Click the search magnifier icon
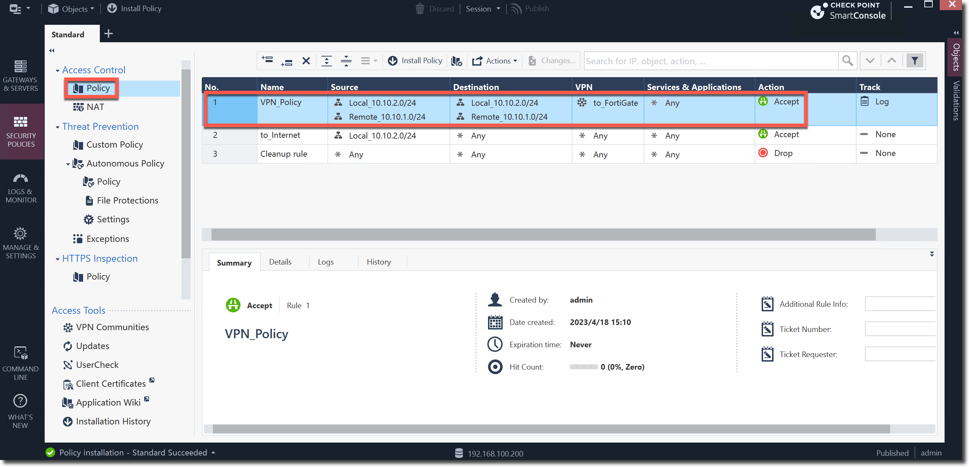The height and width of the screenshot is (467, 969). (x=847, y=60)
